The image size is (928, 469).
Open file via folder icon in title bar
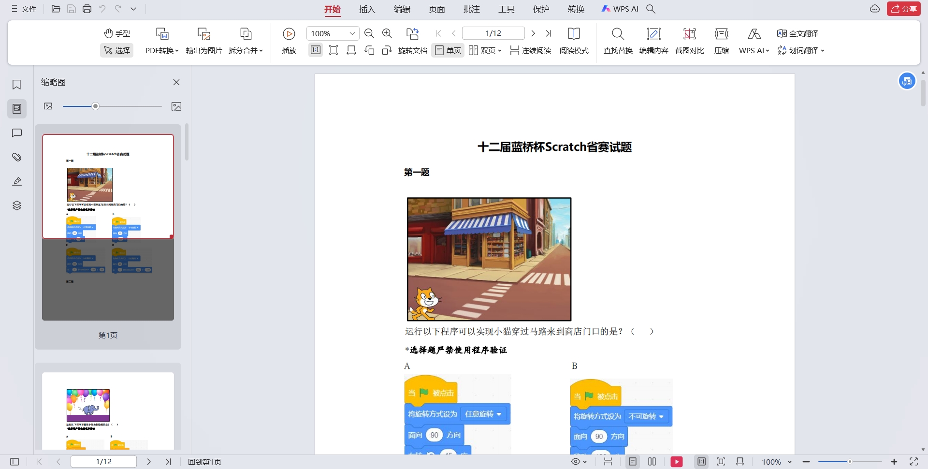(x=56, y=9)
